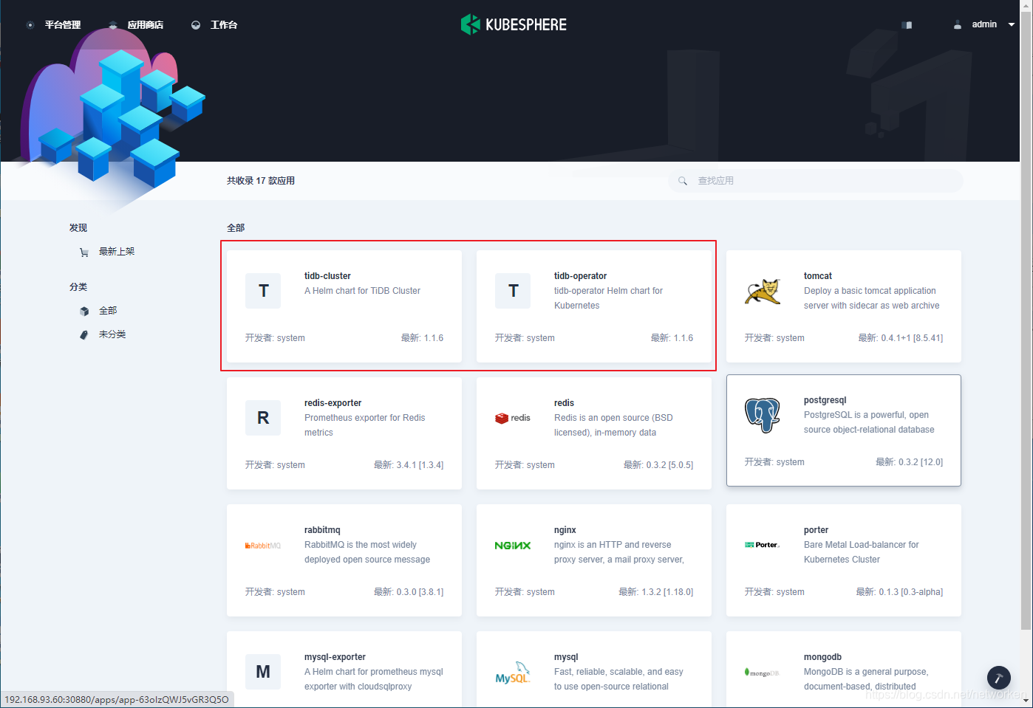Click the red redis logo
Screen dimensions: 1033x708
click(513, 418)
